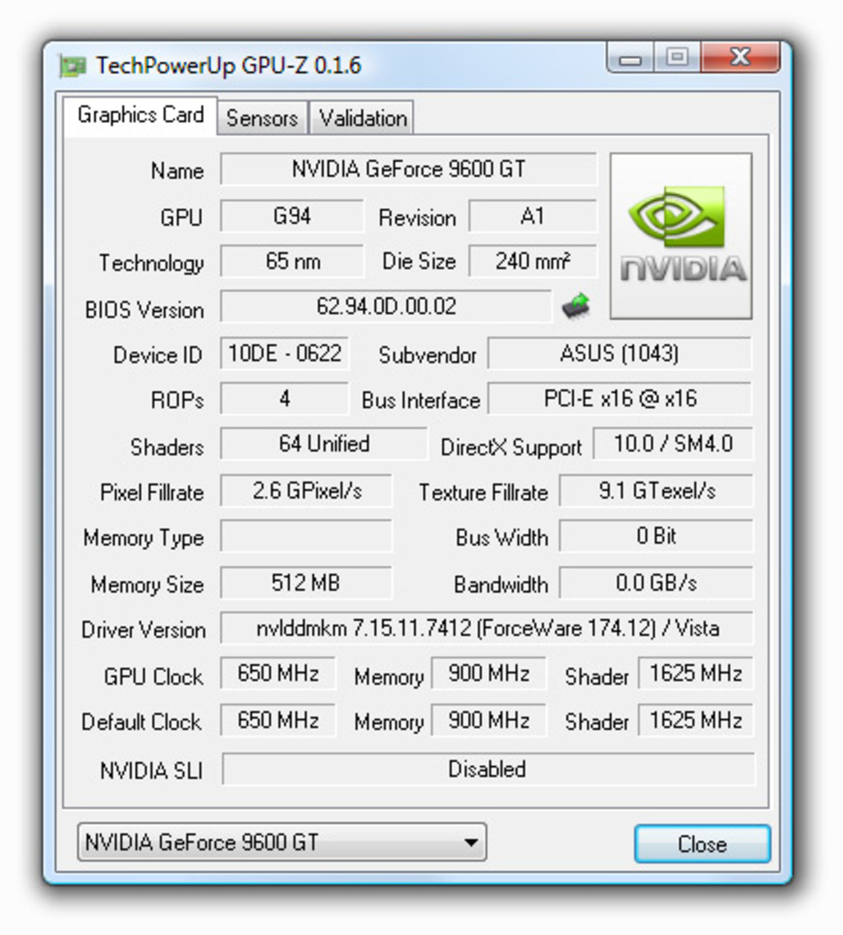Click the 'Default Clock' label
This screenshot has width=843, height=935.
point(142,722)
